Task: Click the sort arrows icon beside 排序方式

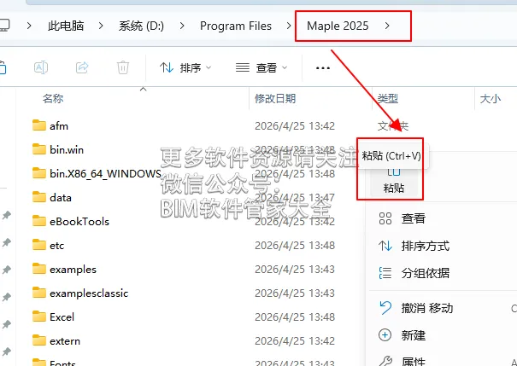Action: click(385, 246)
